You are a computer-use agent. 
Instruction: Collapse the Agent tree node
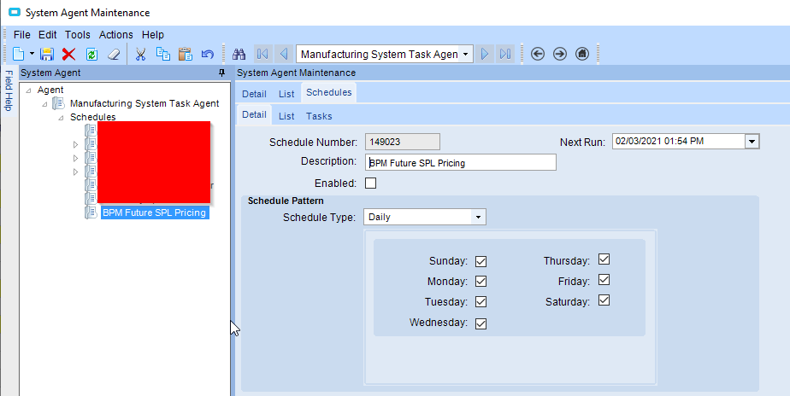[28, 90]
